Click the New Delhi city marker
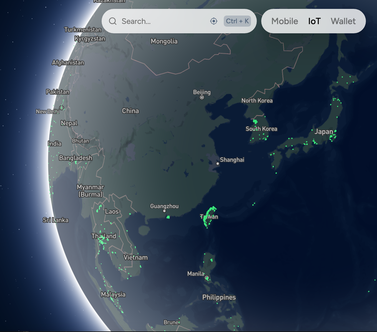Screen dimensions: 377x332 pyautogui.click(x=62, y=108)
